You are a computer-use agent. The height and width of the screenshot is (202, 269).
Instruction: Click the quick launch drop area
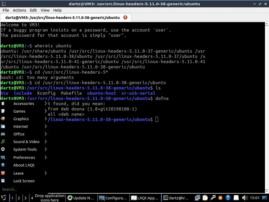[x=50, y=198]
